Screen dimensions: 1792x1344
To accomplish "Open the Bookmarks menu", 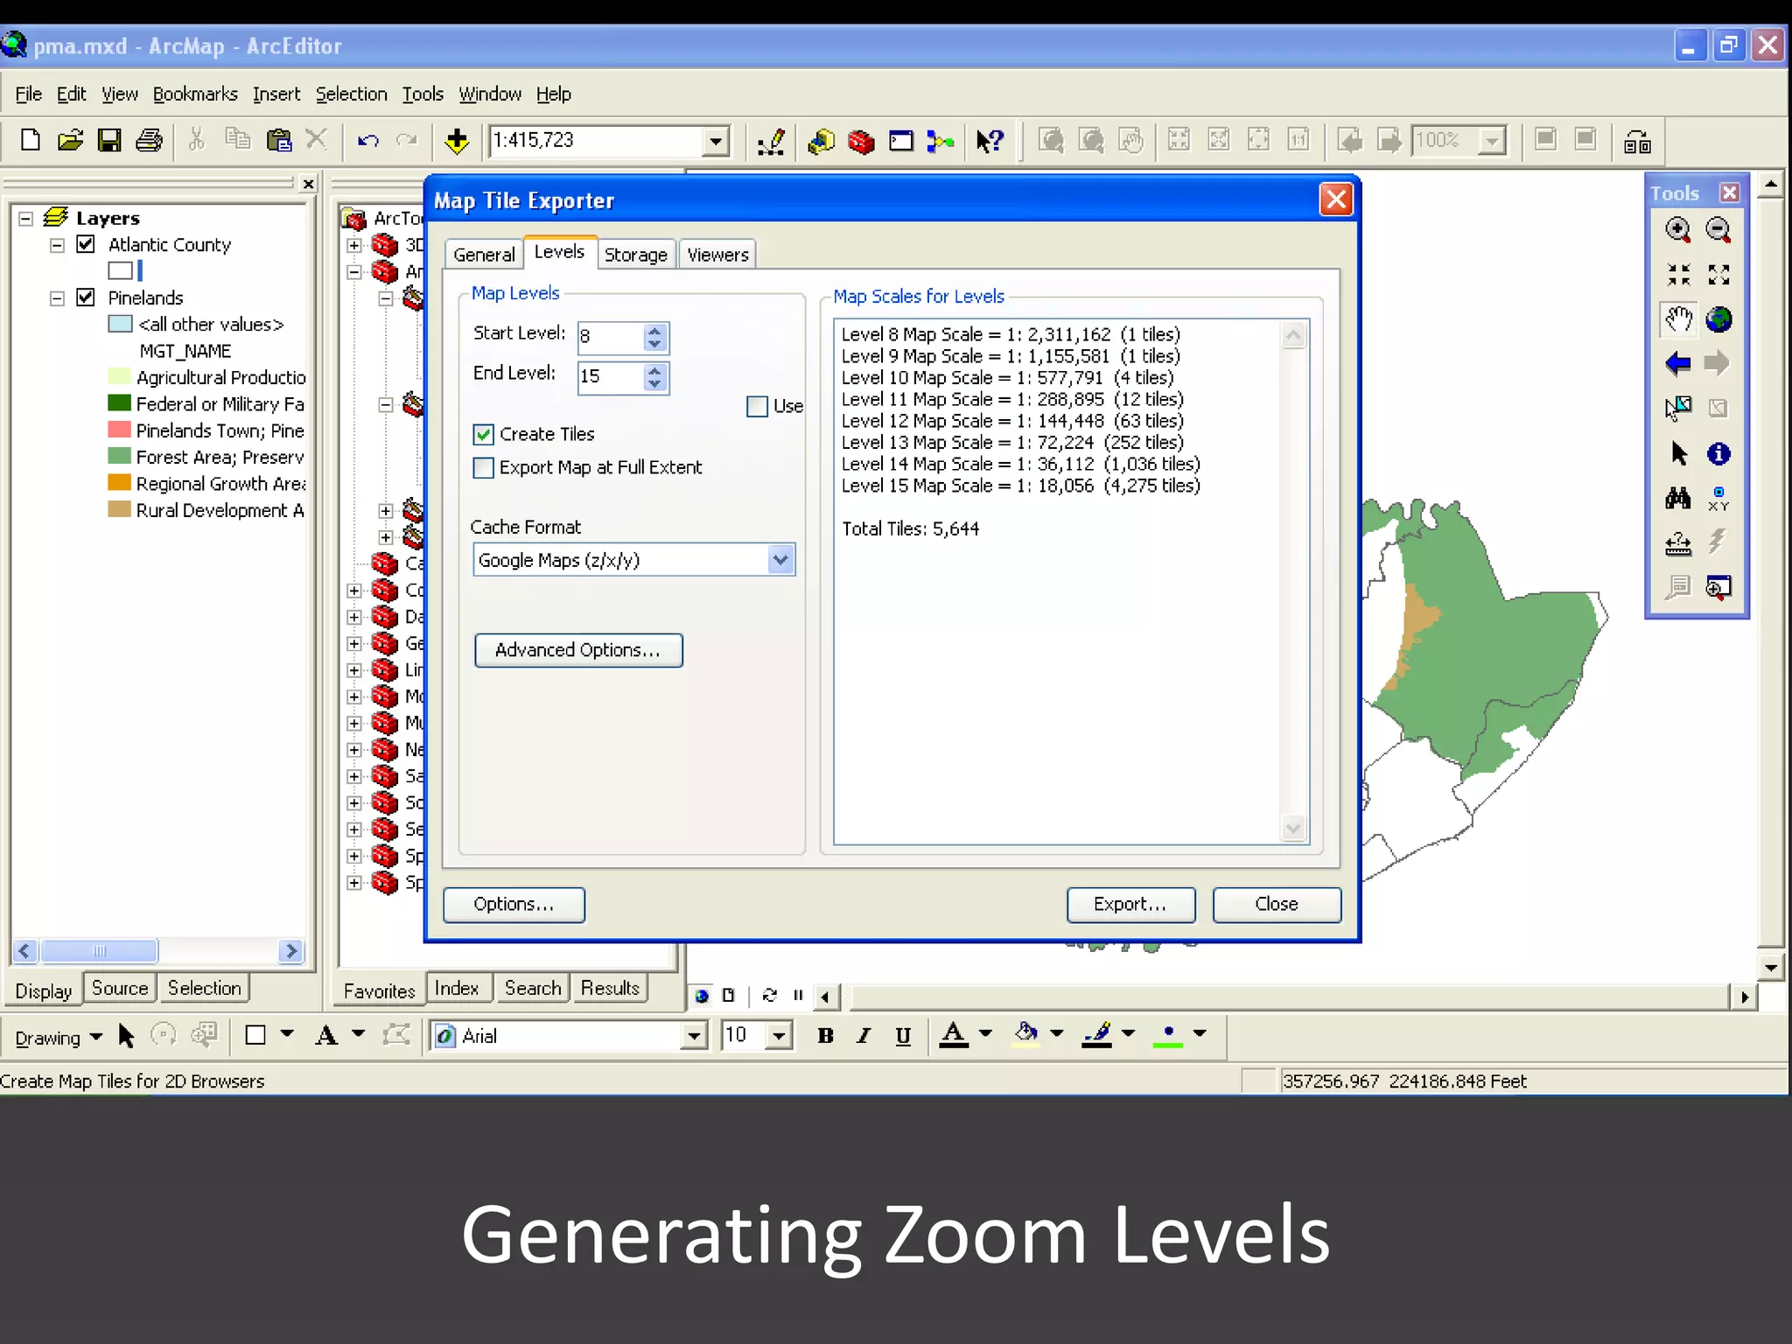I will coord(195,94).
